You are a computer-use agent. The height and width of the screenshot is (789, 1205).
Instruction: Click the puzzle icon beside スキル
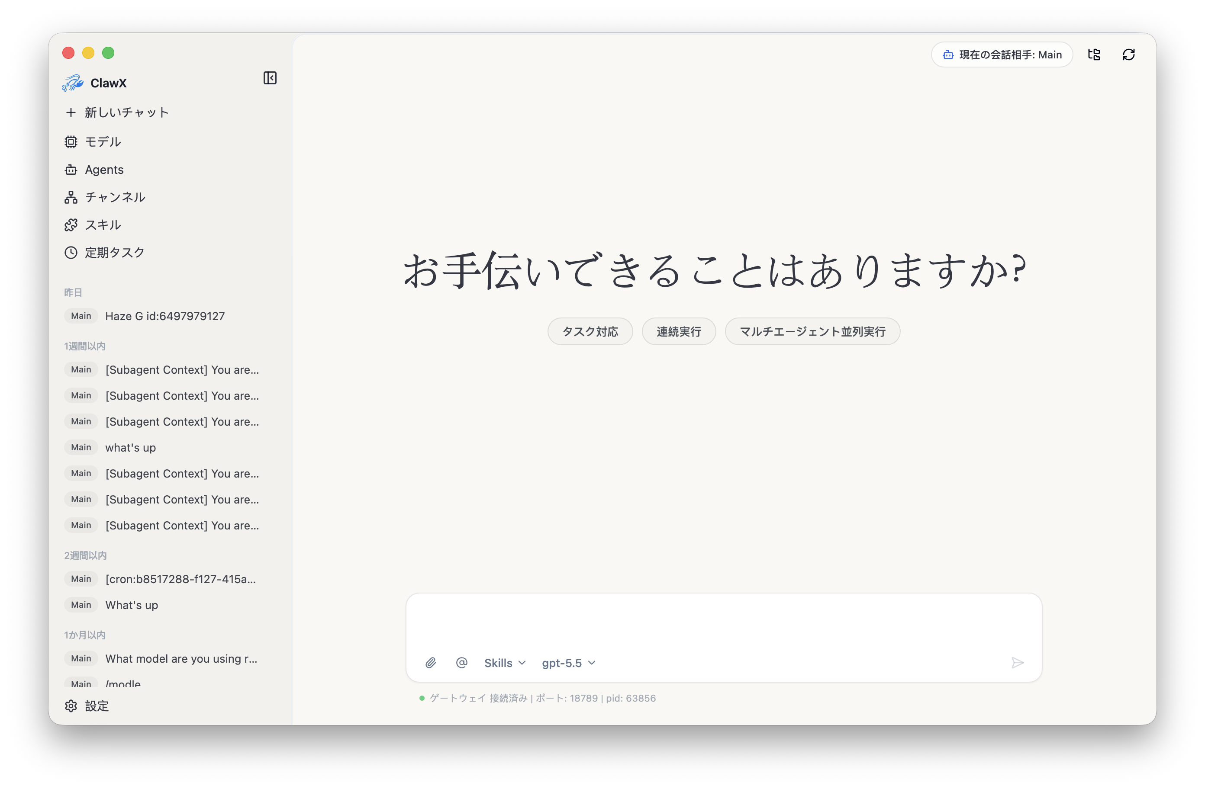(71, 225)
